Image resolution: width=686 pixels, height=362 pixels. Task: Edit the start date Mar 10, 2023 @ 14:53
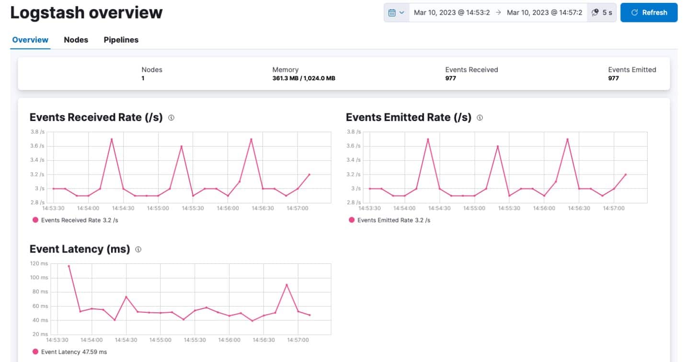click(452, 13)
